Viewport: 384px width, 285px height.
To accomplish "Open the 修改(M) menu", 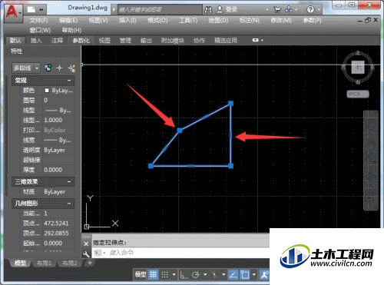I will pyautogui.click(x=281, y=21).
